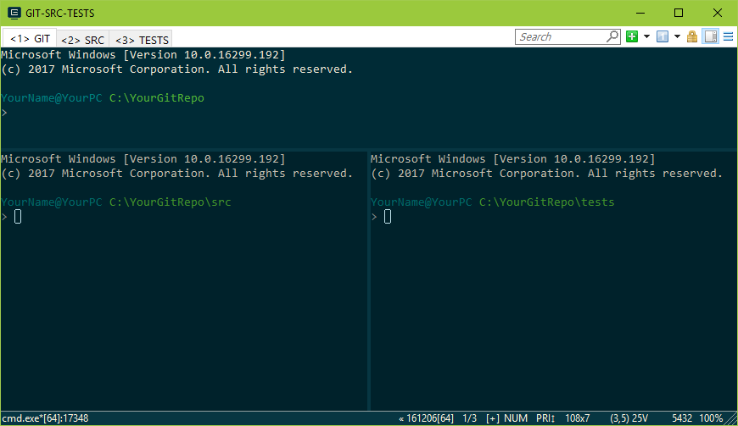Switch to the <1> GIT tab
Viewport: 738px width, 426px height.
pyautogui.click(x=30, y=39)
